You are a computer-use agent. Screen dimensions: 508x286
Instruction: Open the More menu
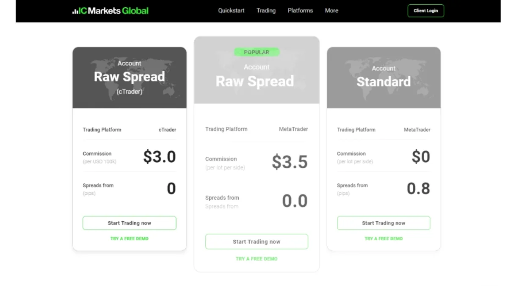click(x=331, y=11)
